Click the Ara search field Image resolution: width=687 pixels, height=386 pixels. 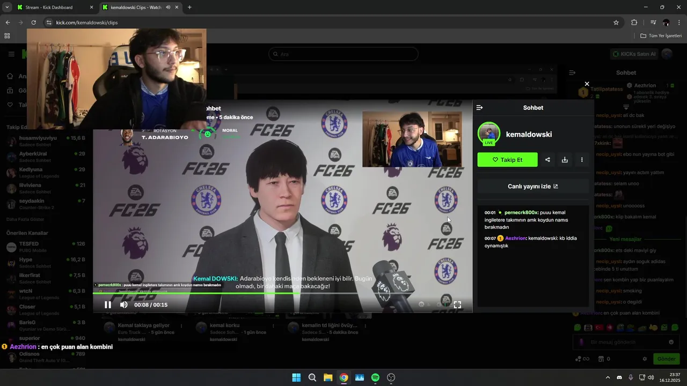(x=343, y=54)
